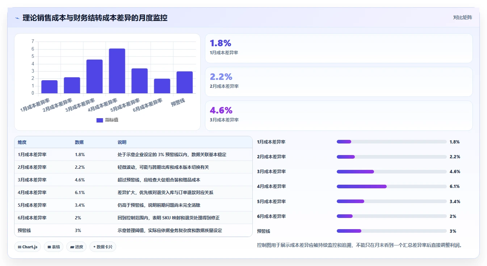The image size is (487, 266).
Task: Click the 5月成本差异率 bar in the chart
Action: click(x=139, y=81)
